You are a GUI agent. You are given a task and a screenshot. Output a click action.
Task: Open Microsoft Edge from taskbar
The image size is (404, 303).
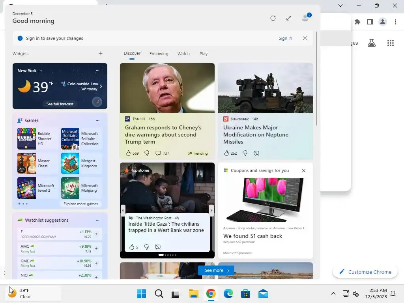click(228, 294)
